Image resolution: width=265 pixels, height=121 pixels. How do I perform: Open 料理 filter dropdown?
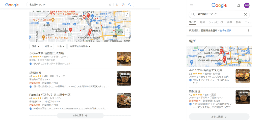[x=48, y=46]
